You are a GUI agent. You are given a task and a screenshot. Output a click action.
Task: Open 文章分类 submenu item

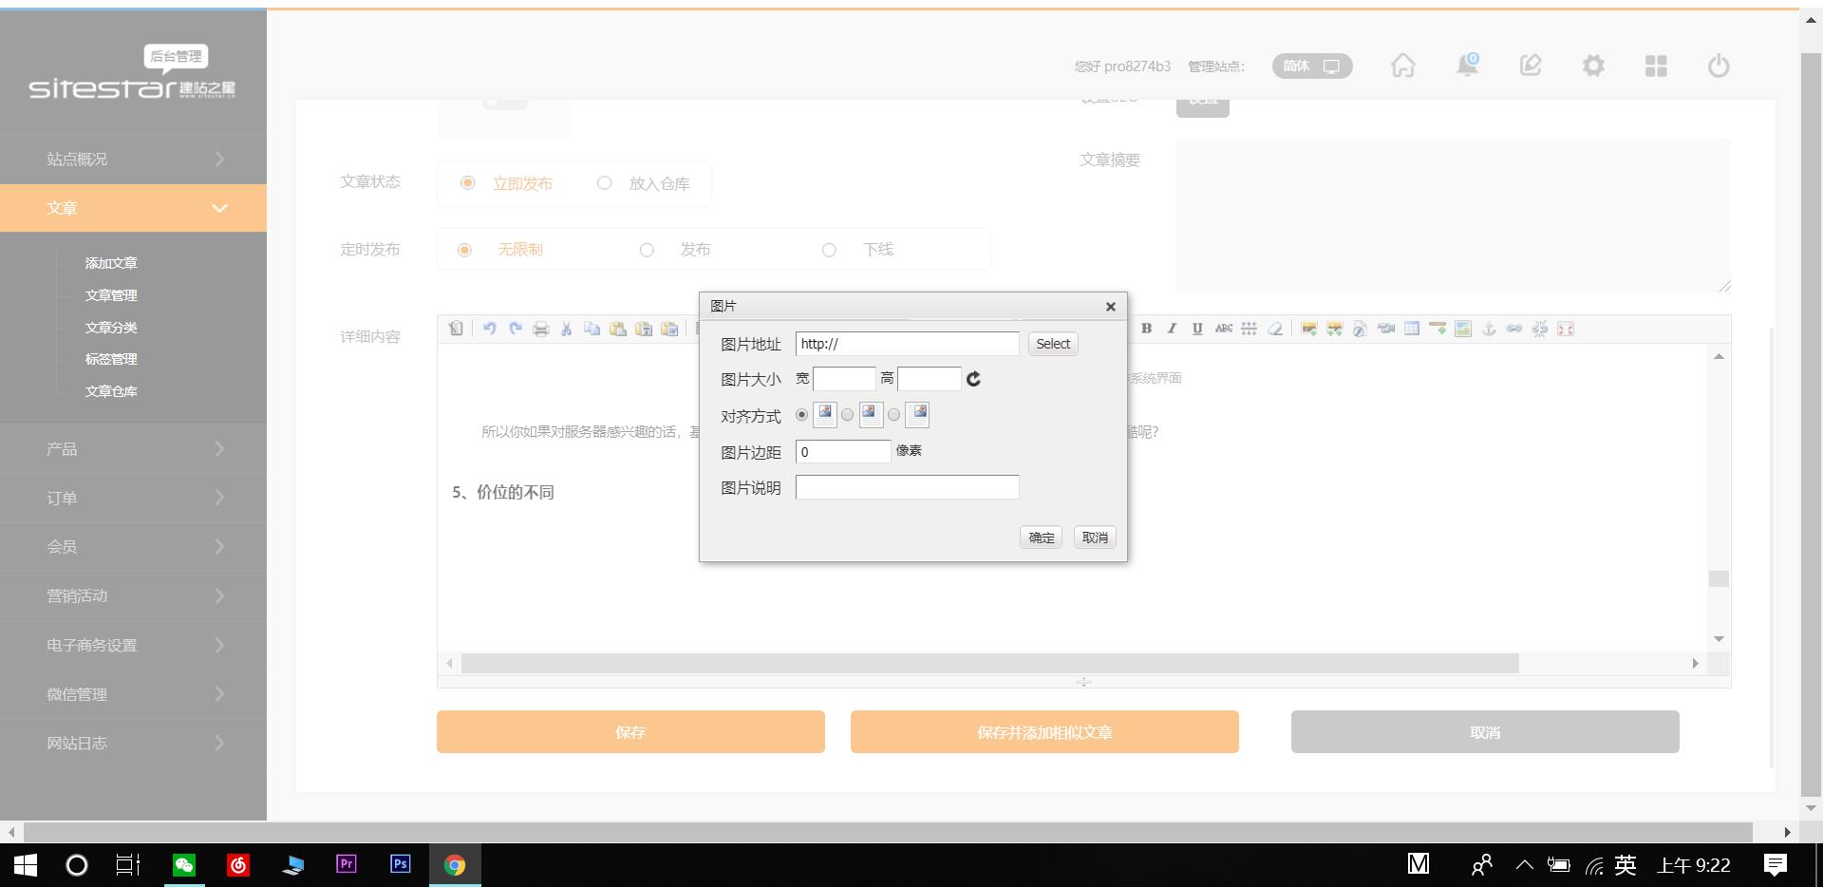point(111,328)
